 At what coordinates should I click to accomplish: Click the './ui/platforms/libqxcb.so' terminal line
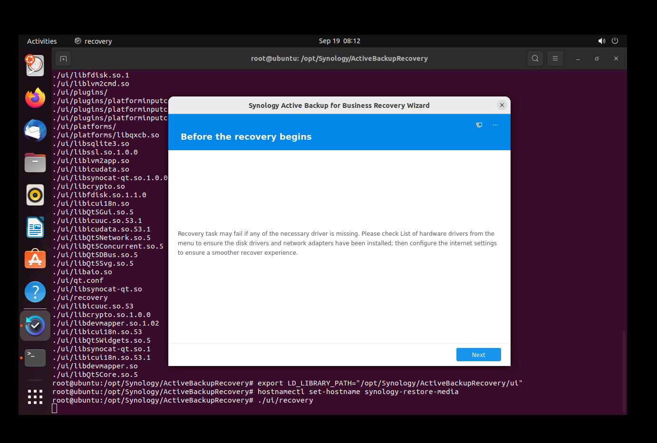pyautogui.click(x=106, y=135)
